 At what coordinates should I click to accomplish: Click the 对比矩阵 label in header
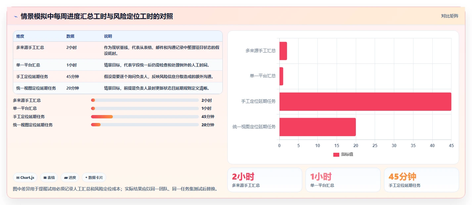tap(450, 16)
